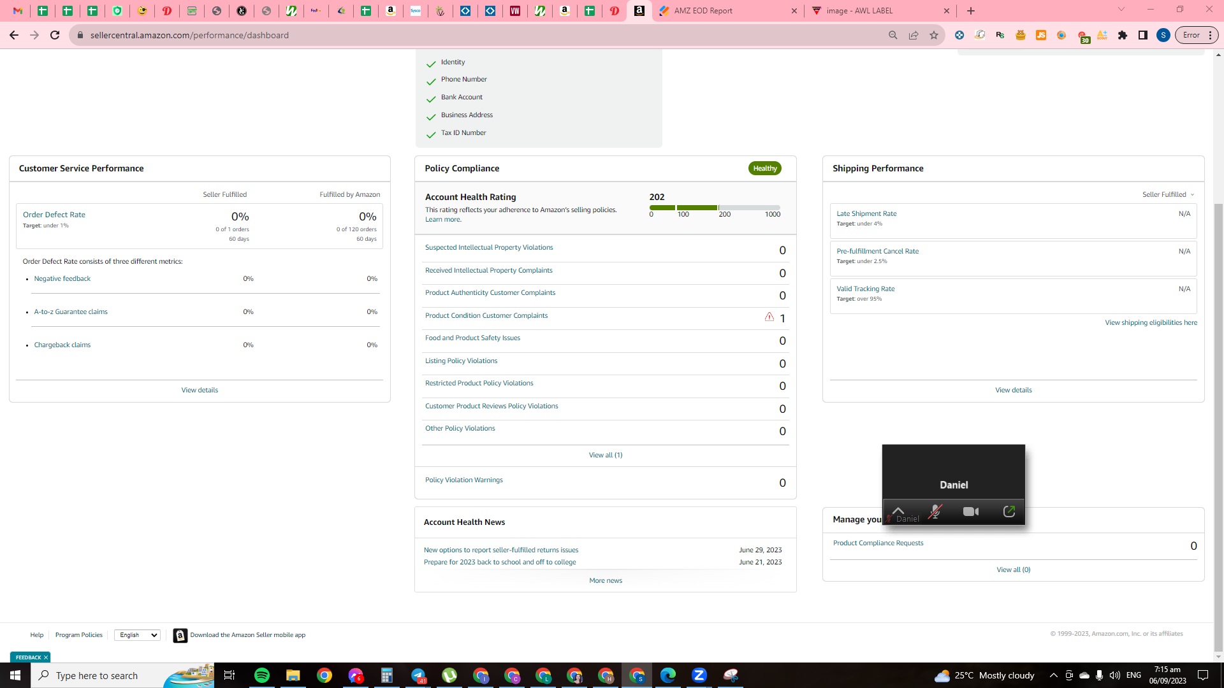
Task: Click More news in Account Health News
Action: [606, 581]
